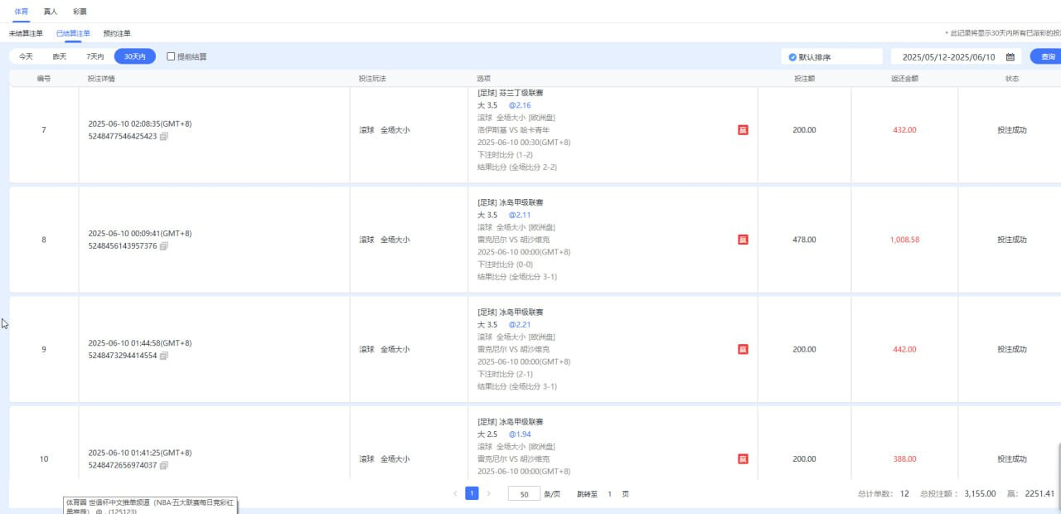Click the 查询 search button

click(x=1047, y=56)
